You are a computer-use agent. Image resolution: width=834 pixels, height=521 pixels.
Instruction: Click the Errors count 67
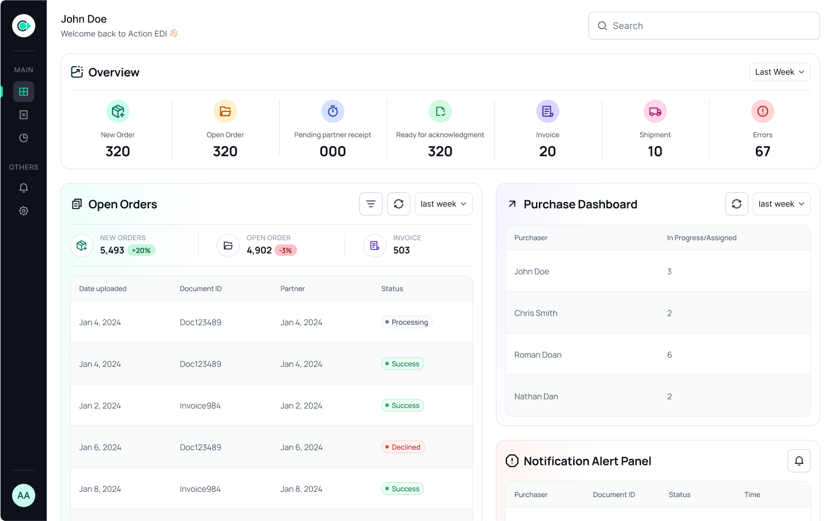pyautogui.click(x=763, y=151)
